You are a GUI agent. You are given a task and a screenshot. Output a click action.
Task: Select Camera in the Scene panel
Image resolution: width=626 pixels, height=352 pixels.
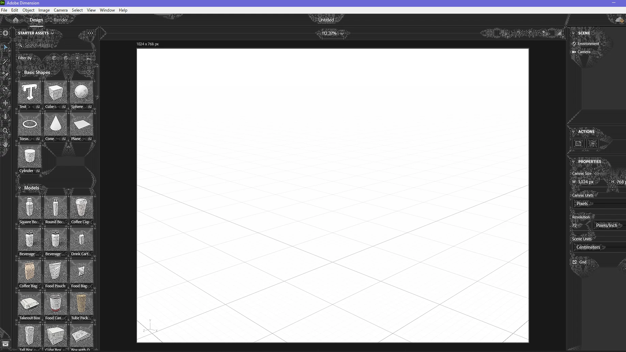tap(584, 52)
